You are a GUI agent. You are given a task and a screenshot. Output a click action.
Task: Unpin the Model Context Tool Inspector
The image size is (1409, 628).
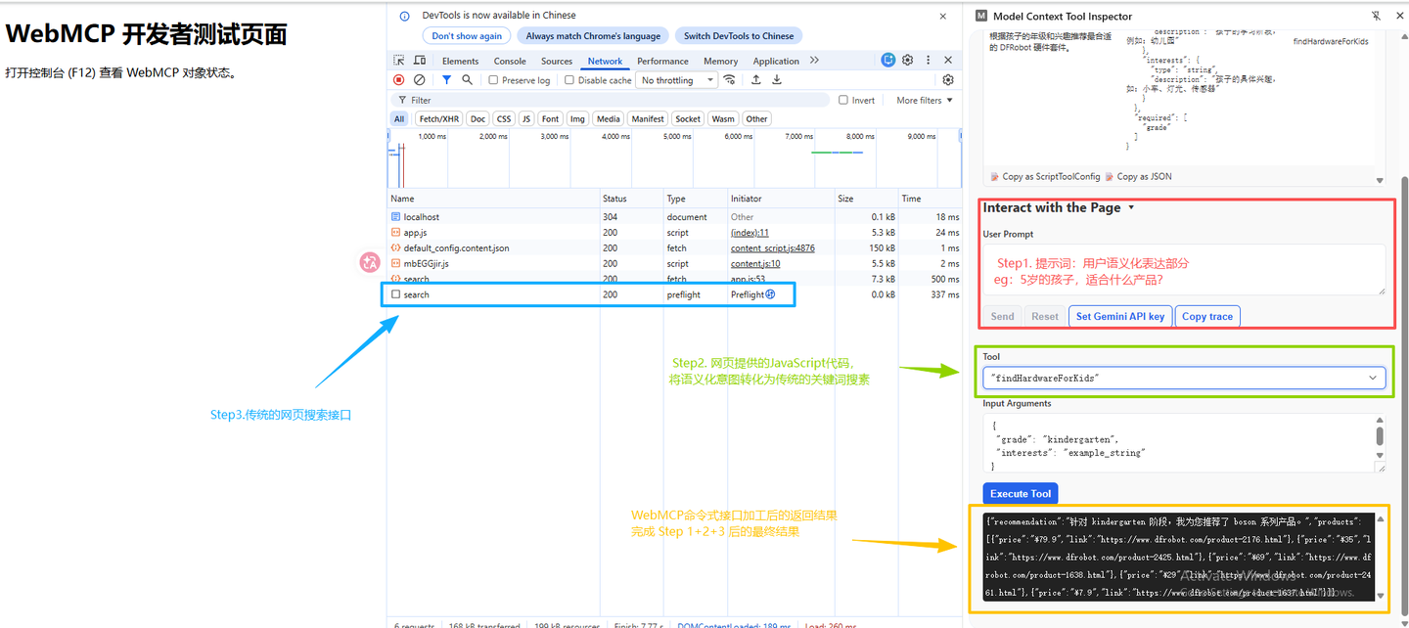pyautogui.click(x=1376, y=17)
